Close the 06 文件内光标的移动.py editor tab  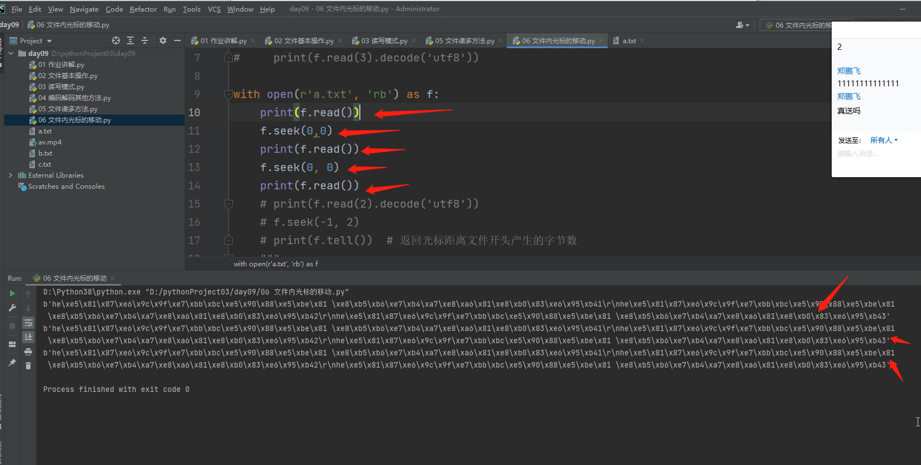pos(601,40)
